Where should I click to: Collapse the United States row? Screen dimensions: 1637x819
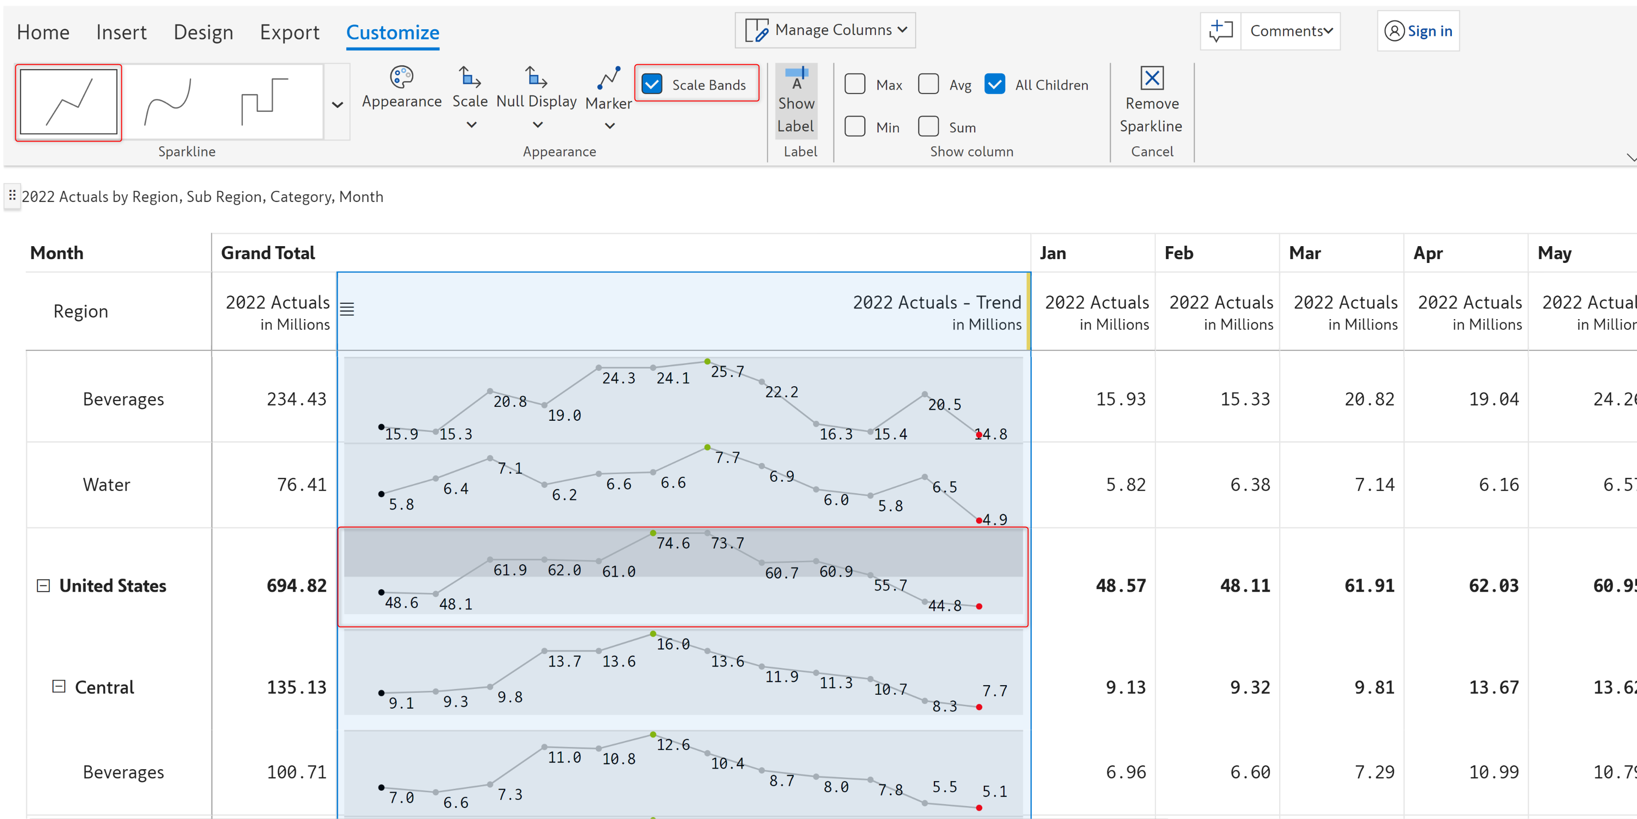[43, 585]
